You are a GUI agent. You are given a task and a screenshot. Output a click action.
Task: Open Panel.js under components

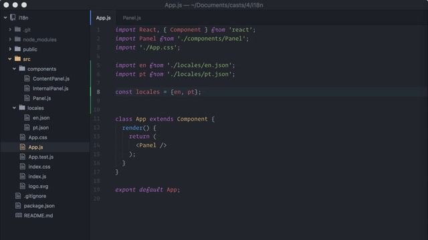[x=41, y=98]
